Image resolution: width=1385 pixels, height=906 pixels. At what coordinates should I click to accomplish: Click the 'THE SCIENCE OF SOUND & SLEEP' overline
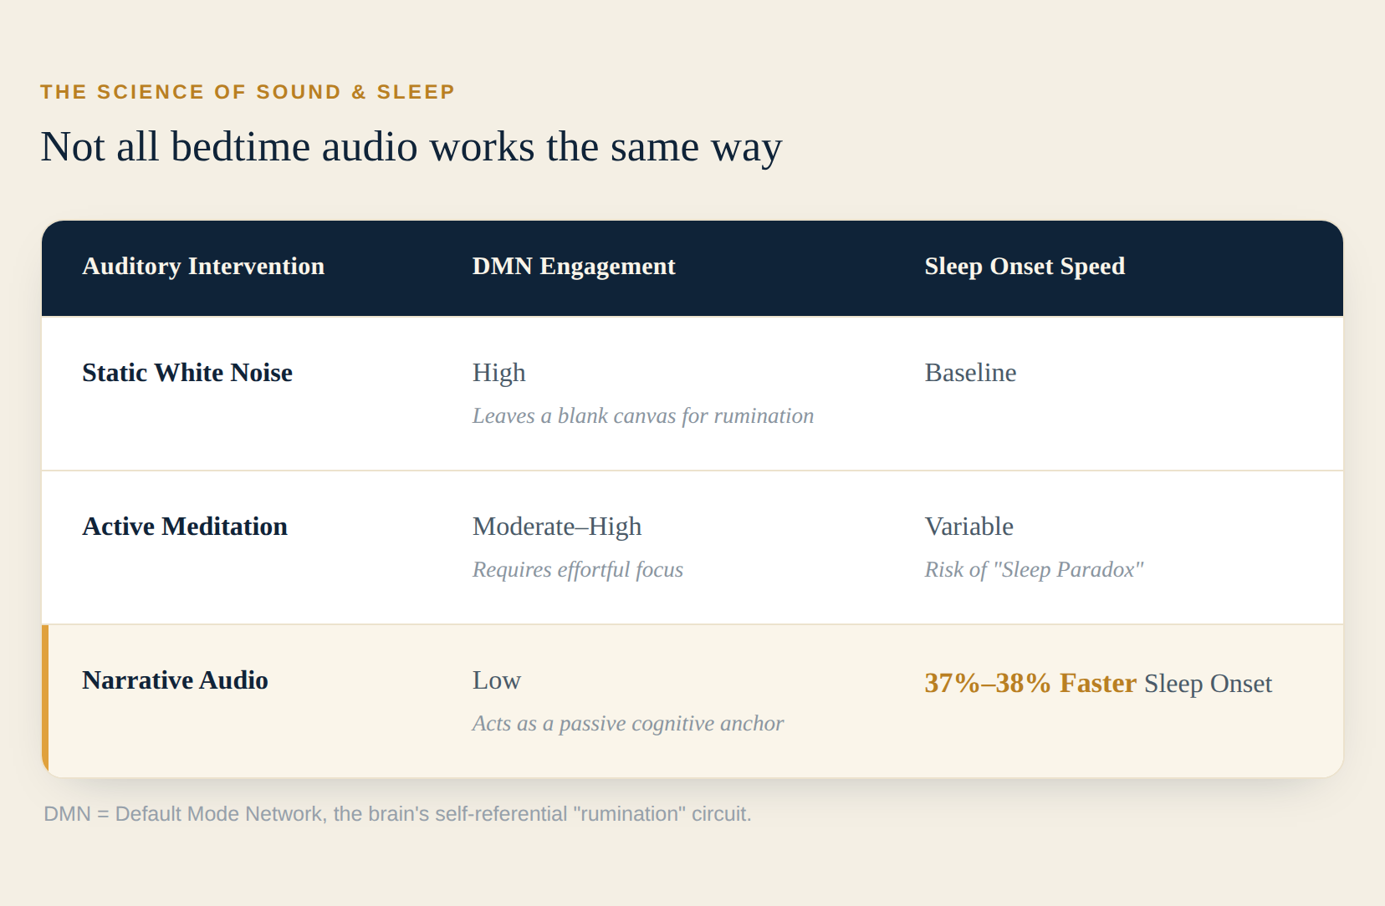coord(248,92)
